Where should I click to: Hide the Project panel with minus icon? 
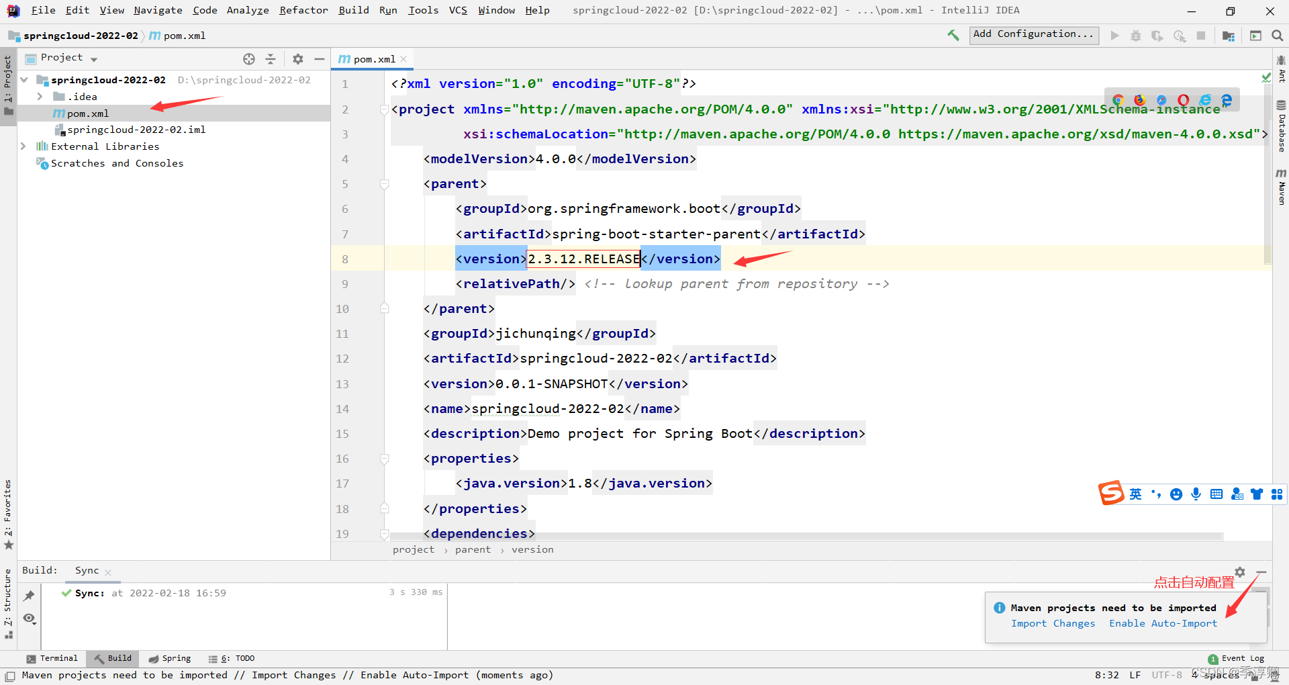pos(320,59)
